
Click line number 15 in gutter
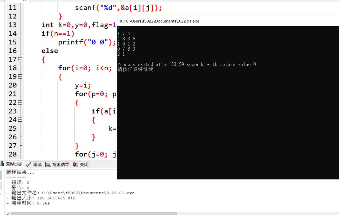coord(12,42)
